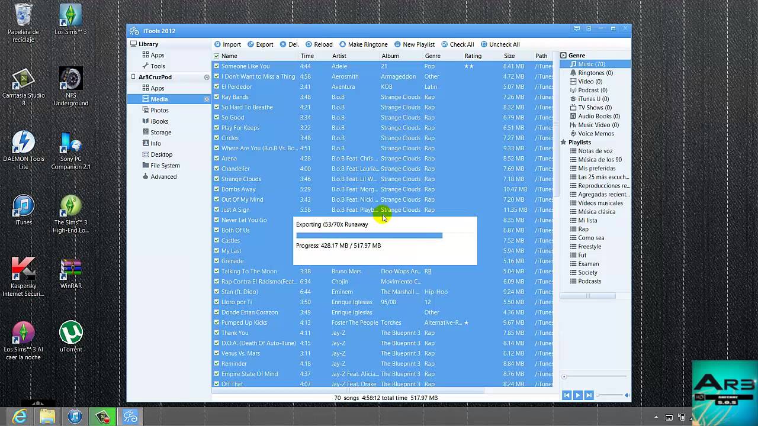The image size is (758, 426).
Task: Click the Export toolbar button
Action: tap(261, 44)
